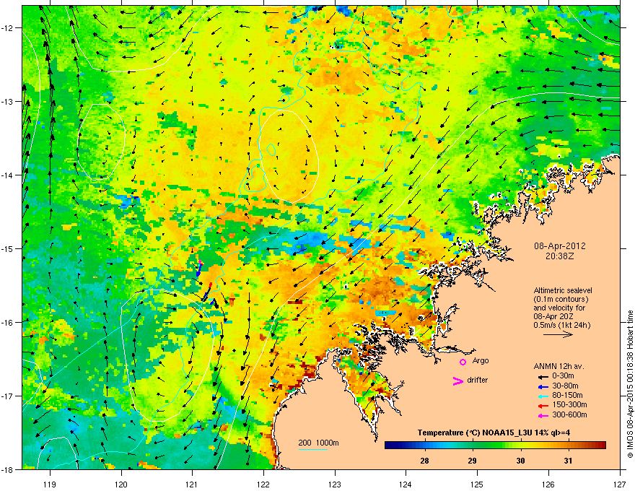
Task: Click the 121 longitude axis label
Action: click(x=192, y=484)
